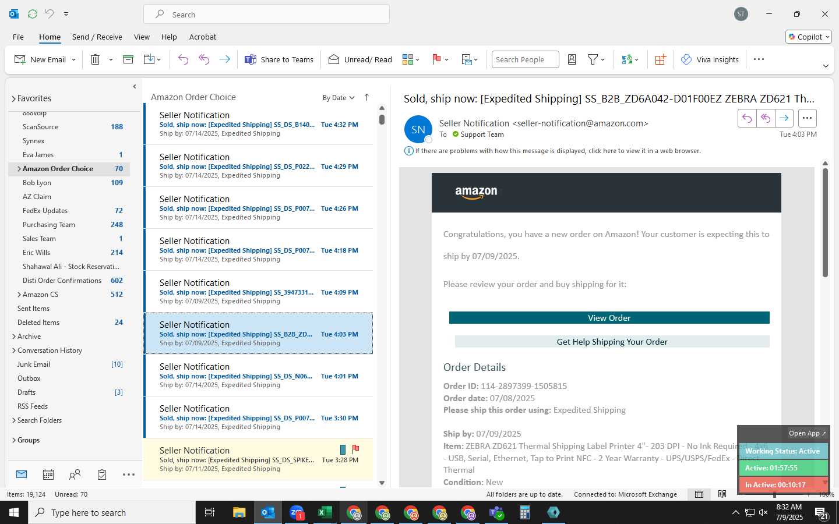Open Microsoft Teams from taskbar
This screenshot has height=524, width=839.
click(x=496, y=512)
